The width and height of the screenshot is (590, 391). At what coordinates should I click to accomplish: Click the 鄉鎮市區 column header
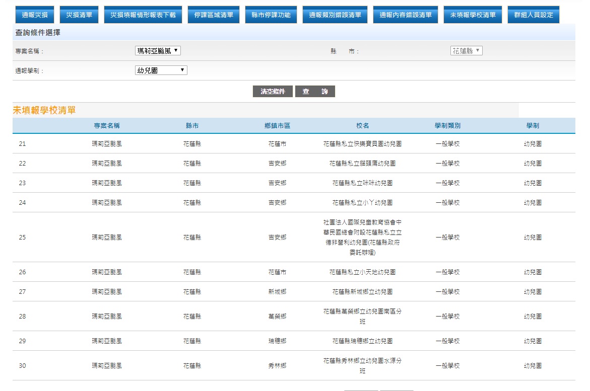click(x=277, y=126)
